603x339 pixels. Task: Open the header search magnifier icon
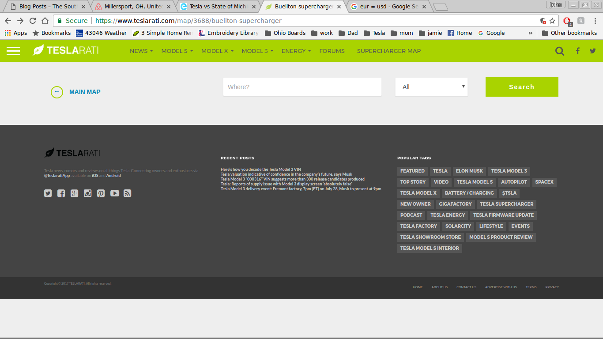coord(560,51)
